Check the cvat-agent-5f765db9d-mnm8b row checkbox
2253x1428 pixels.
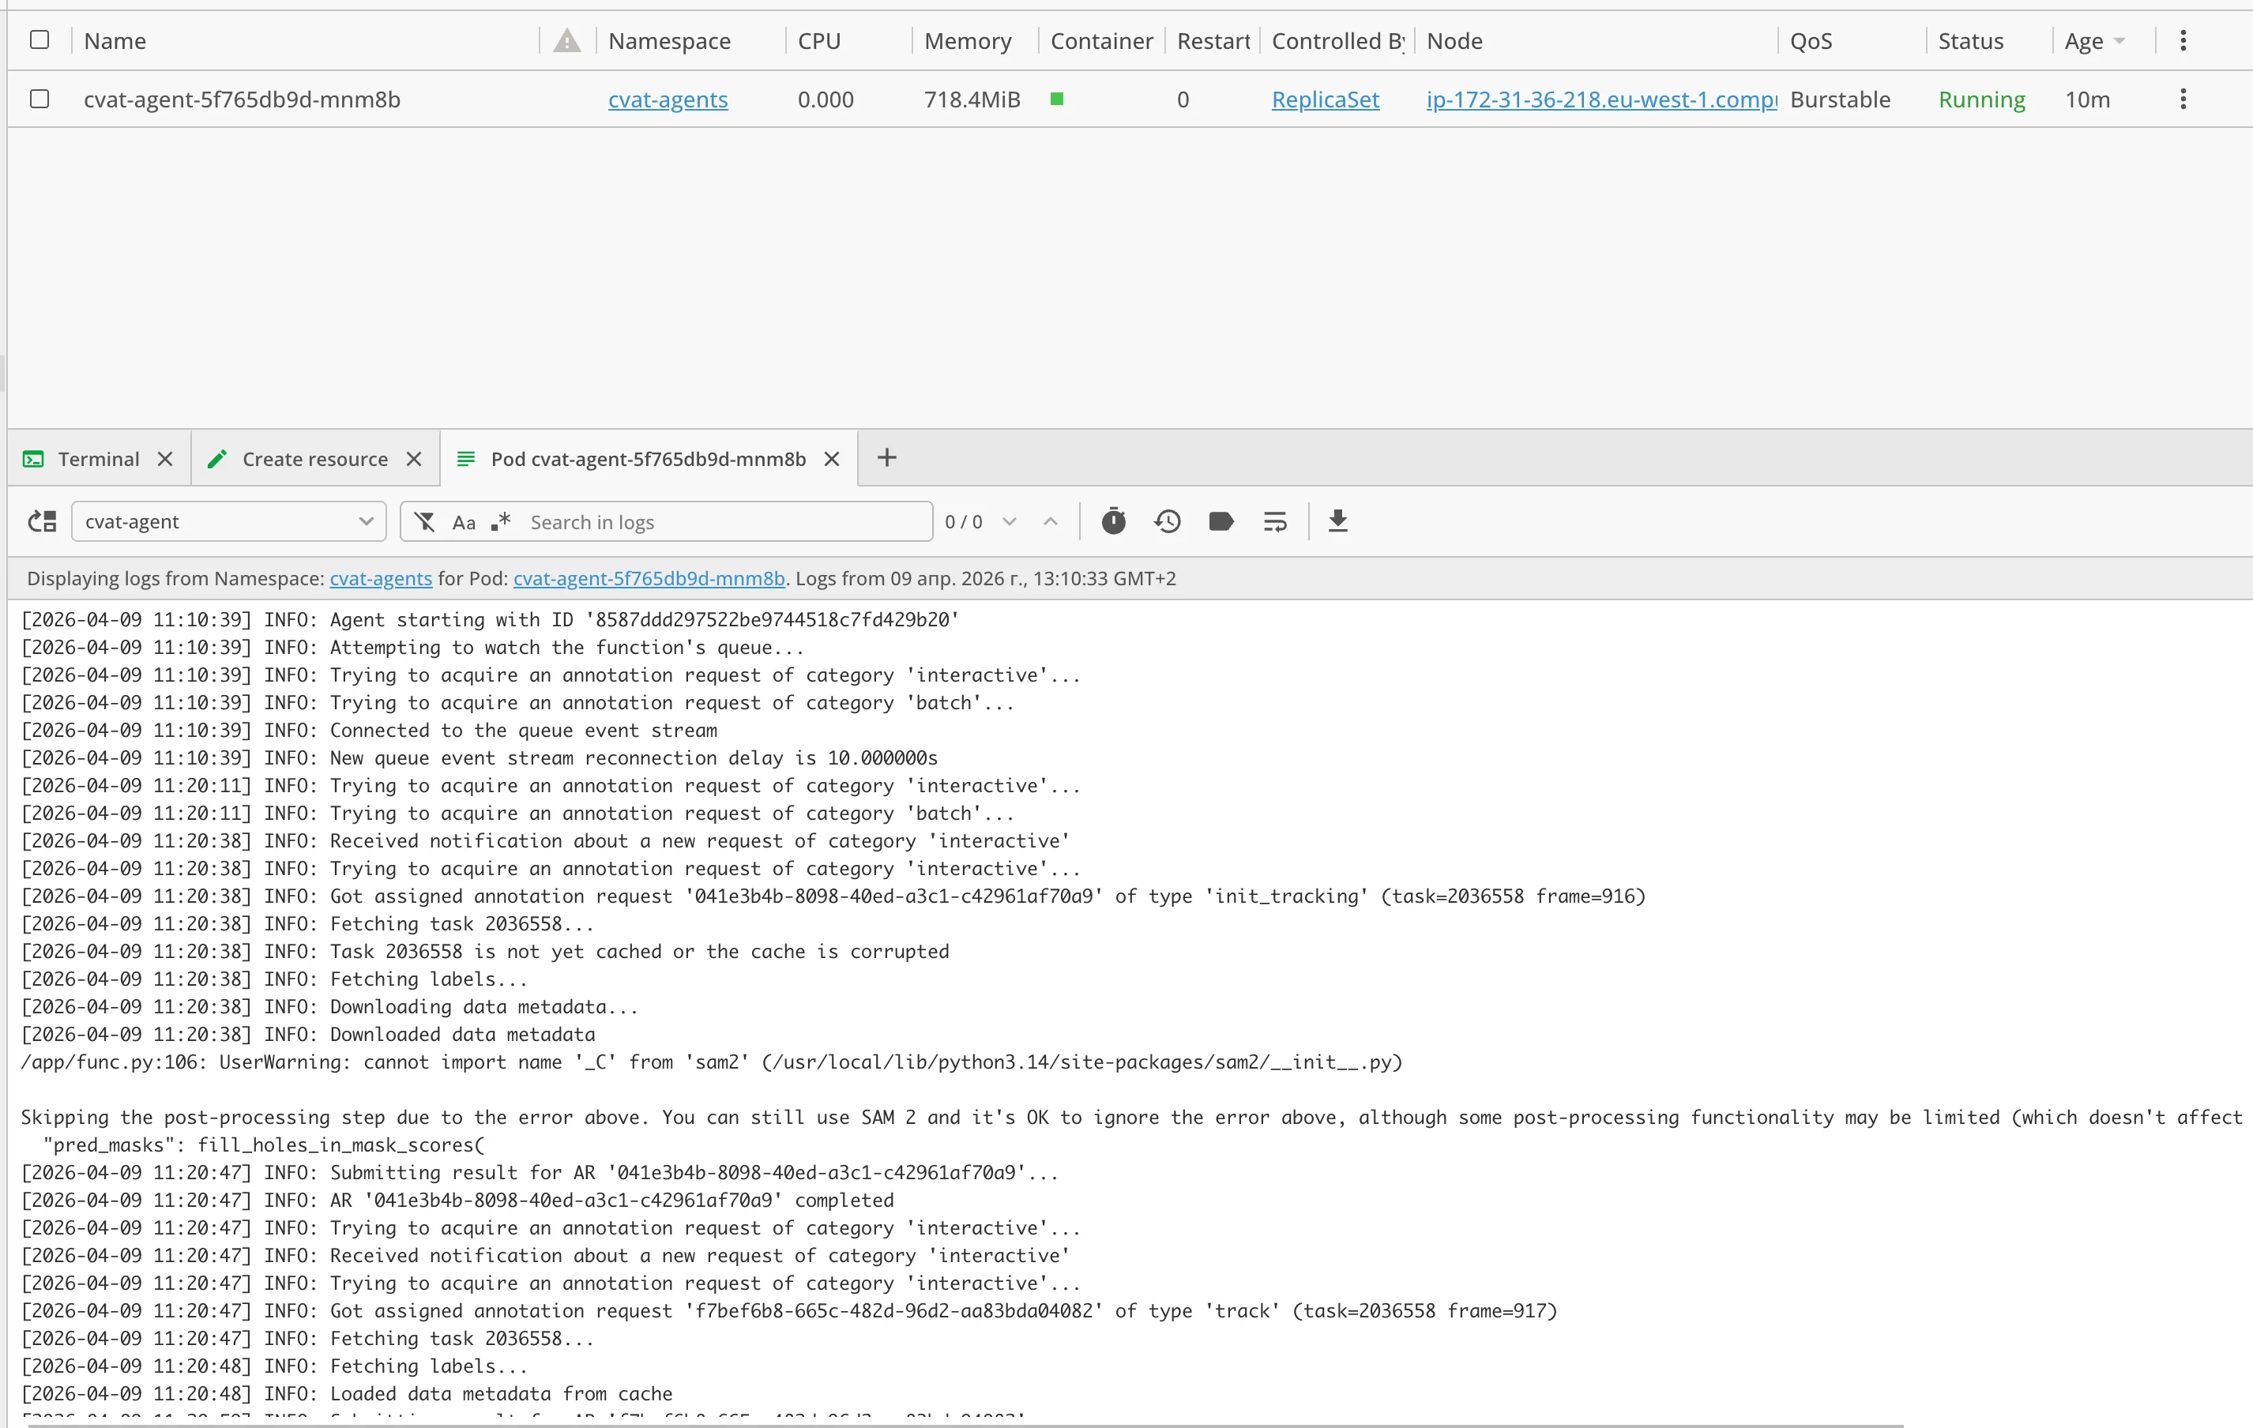(x=39, y=98)
